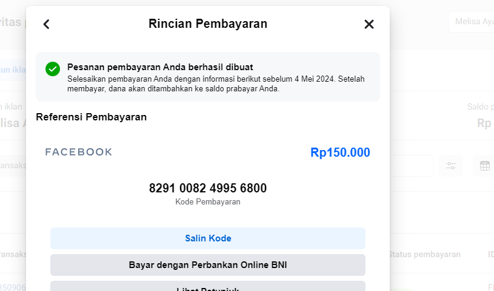The image size is (494, 291).
Task: Click the Kode Pembayaran label
Action: click(x=207, y=202)
